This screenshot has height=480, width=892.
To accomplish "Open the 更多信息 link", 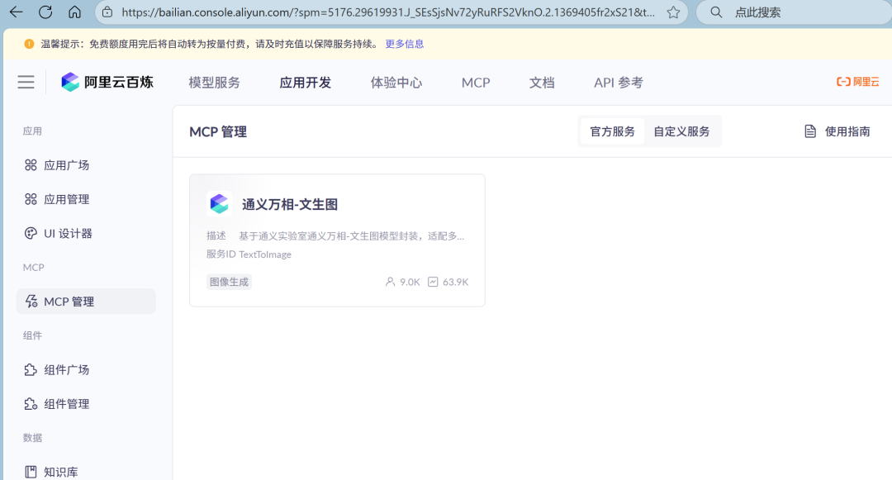I will tap(405, 44).
